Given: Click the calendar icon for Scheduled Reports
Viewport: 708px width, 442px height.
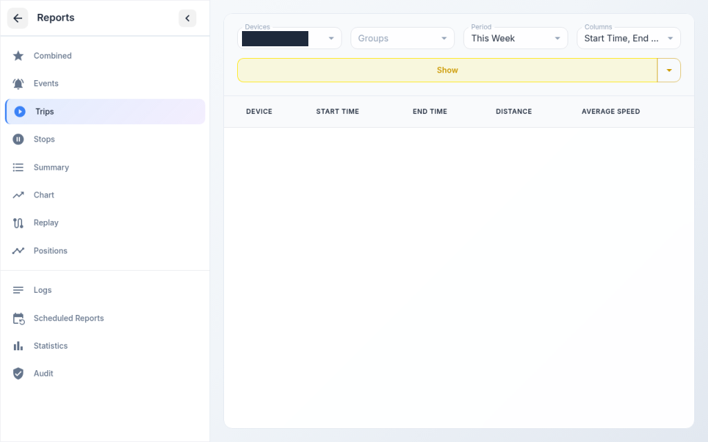Looking at the screenshot, I should point(19,318).
